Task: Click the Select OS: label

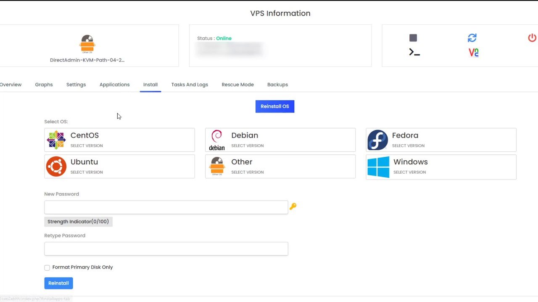Action: tap(56, 122)
